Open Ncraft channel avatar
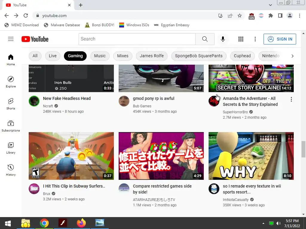Screen dimensions: 306x229 (34, 101)
